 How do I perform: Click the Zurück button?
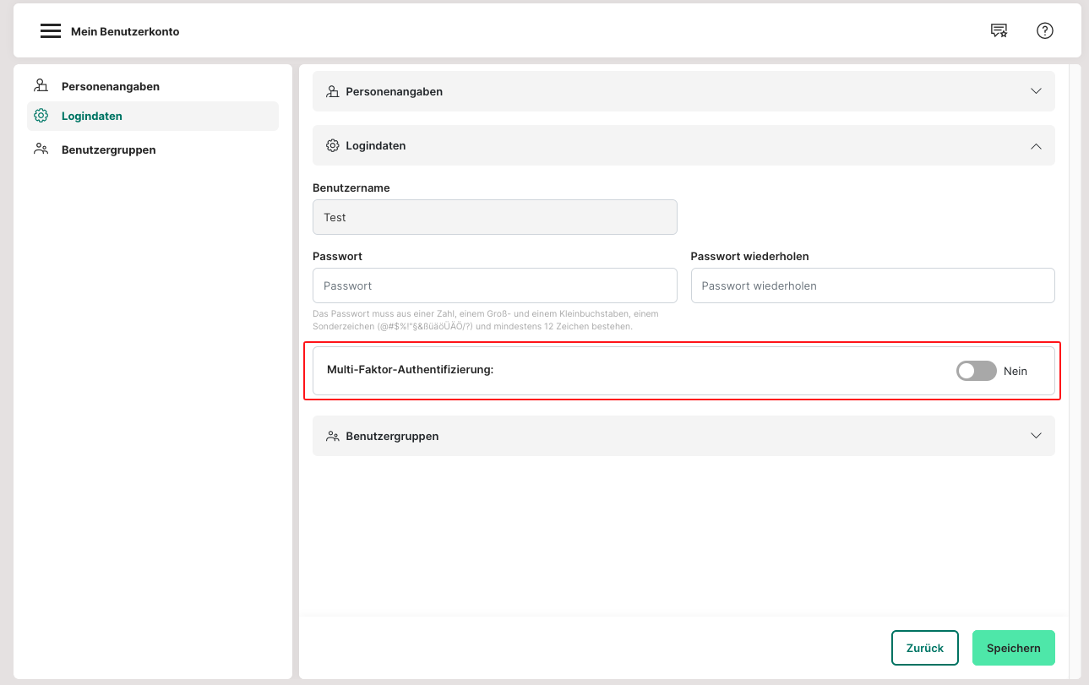click(924, 648)
